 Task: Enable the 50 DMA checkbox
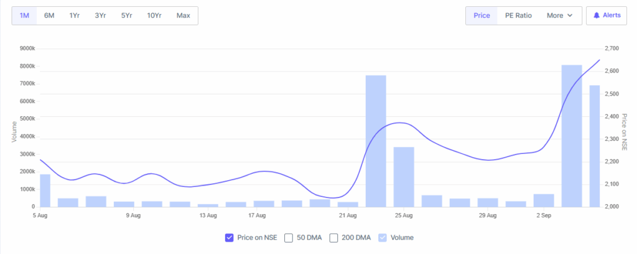(289, 237)
